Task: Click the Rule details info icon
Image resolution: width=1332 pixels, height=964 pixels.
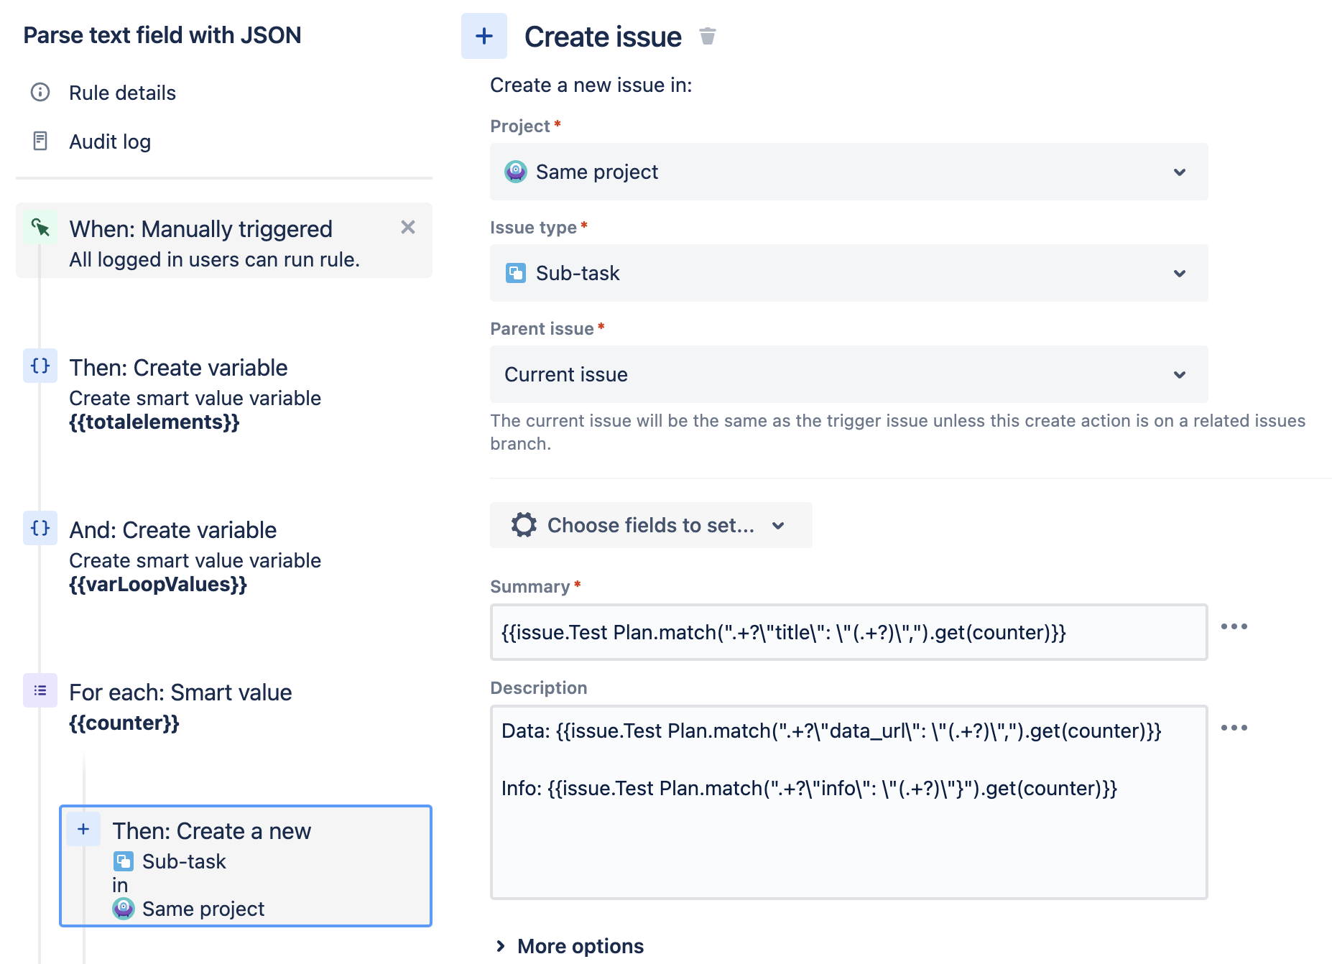Action: [x=40, y=92]
